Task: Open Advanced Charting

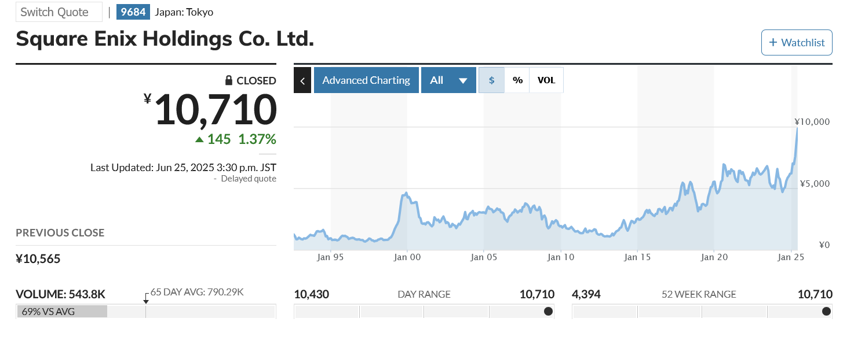Action: [x=366, y=80]
